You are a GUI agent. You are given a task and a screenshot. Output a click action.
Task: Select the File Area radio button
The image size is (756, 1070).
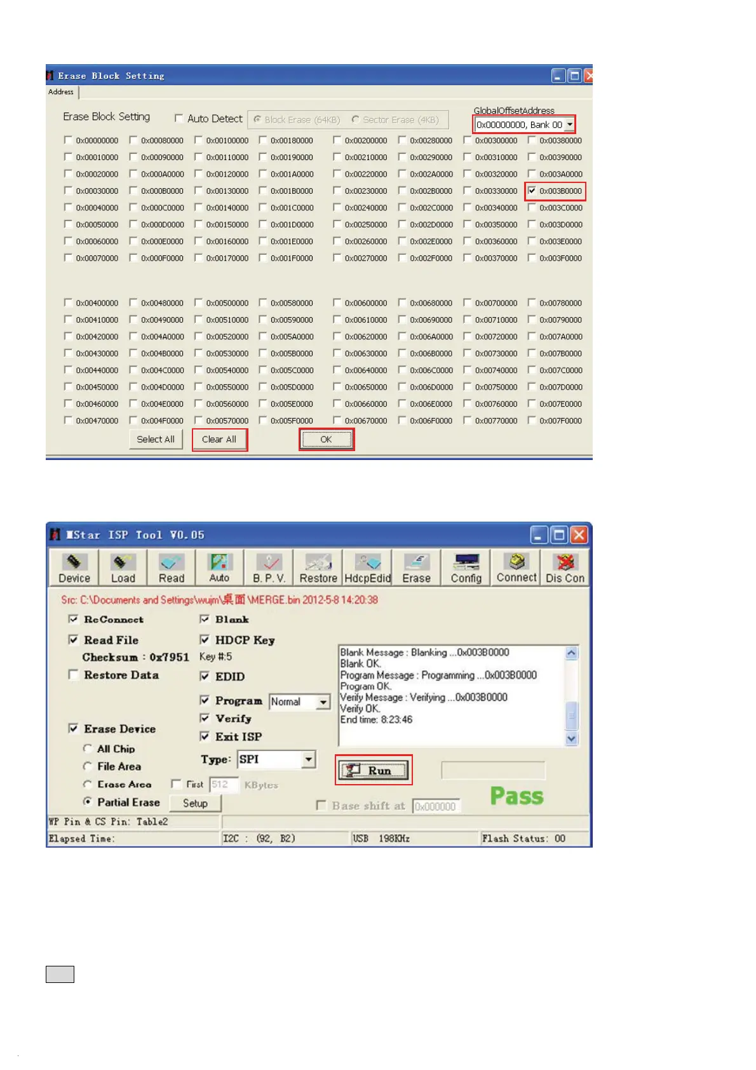tap(88, 766)
